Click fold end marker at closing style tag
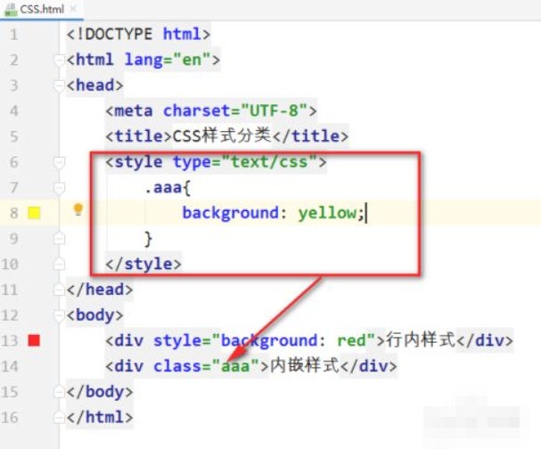 59,264
